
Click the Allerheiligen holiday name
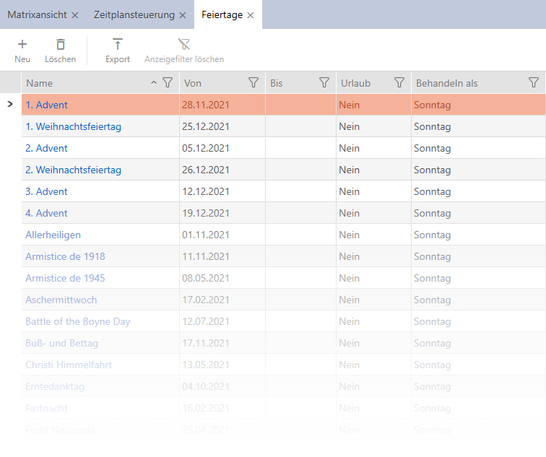click(x=53, y=235)
